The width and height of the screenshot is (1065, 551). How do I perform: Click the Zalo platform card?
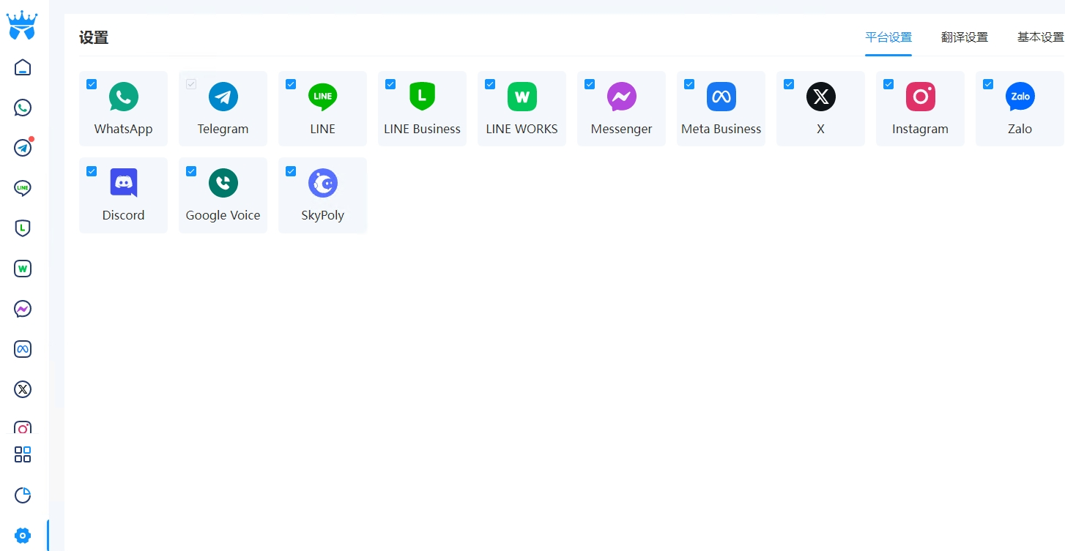tap(1019, 109)
